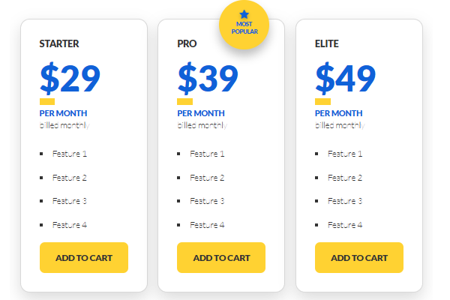Select Feature 2 in the Pro plan

pyautogui.click(x=207, y=178)
